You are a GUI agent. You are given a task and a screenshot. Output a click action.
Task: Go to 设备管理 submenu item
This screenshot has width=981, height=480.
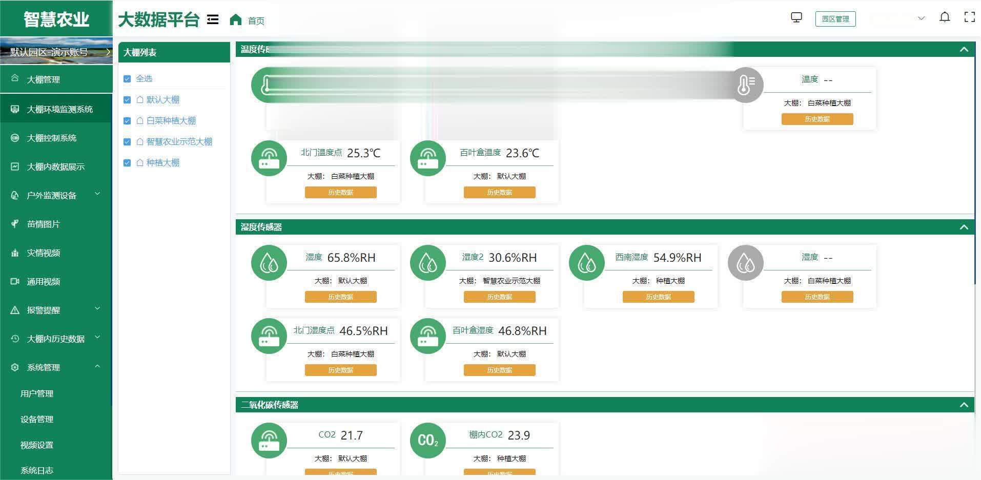(x=37, y=419)
